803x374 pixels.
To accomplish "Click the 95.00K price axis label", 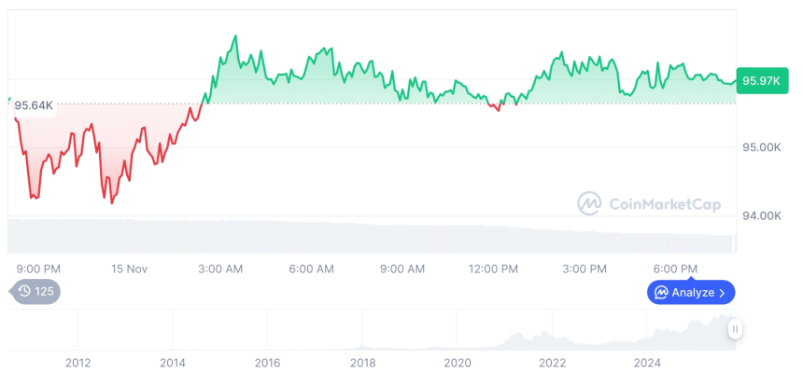I will (762, 147).
